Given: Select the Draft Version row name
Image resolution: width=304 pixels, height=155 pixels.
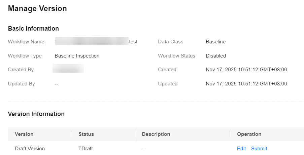Looking at the screenshot, I should [x=30, y=149].
